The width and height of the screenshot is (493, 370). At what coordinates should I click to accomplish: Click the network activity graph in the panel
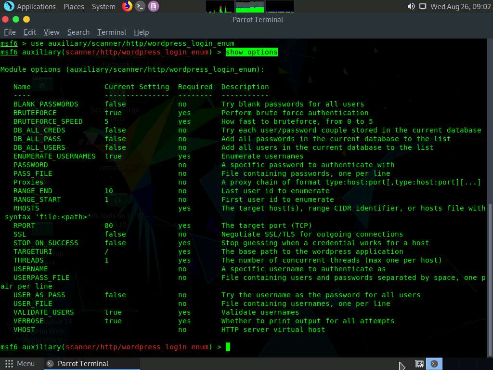[279, 6]
